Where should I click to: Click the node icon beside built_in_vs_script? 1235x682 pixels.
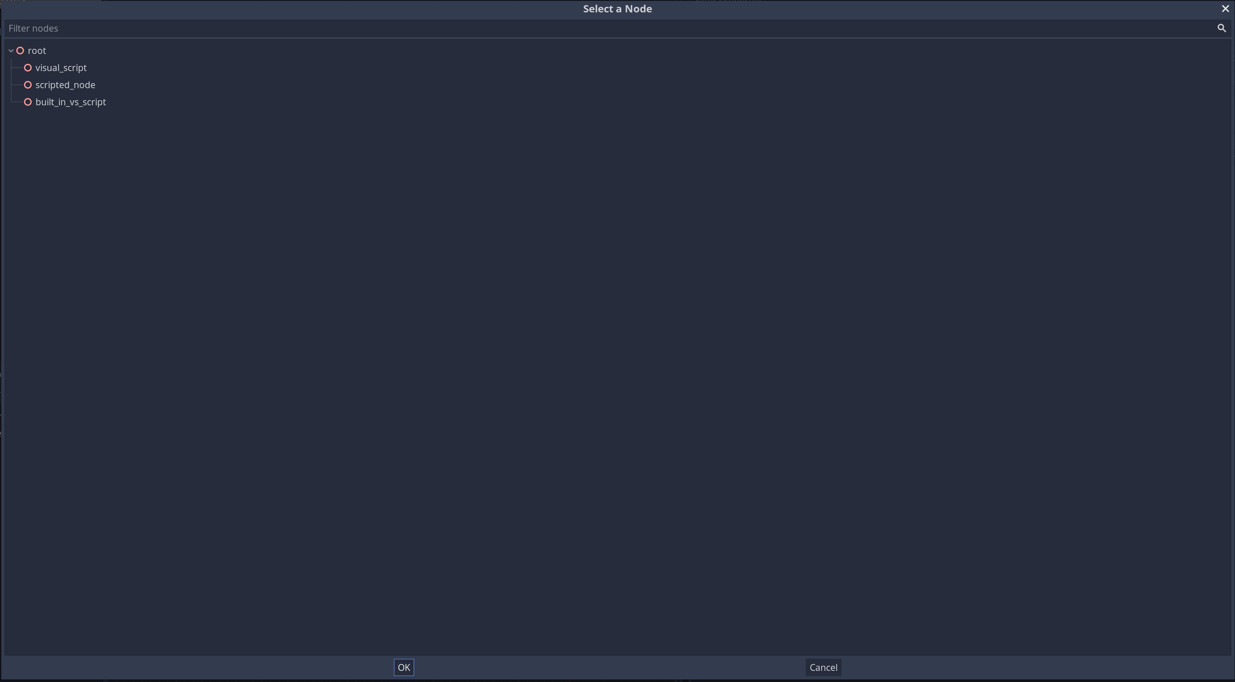click(28, 101)
